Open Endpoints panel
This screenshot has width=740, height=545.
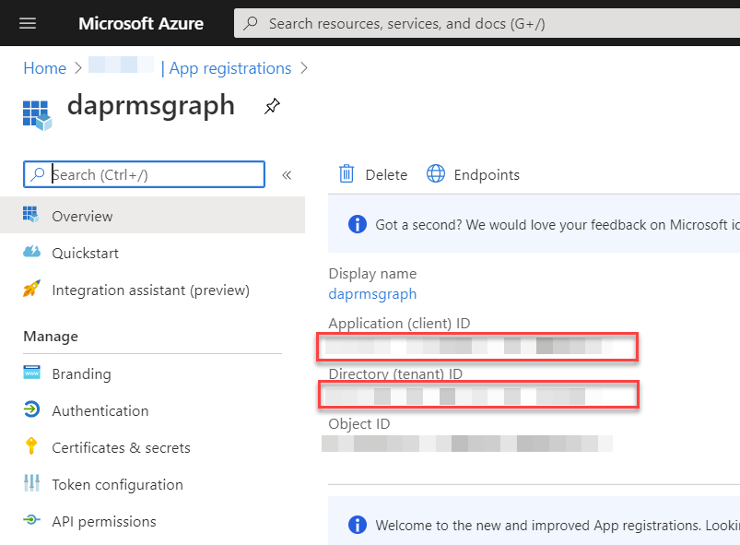coord(473,174)
